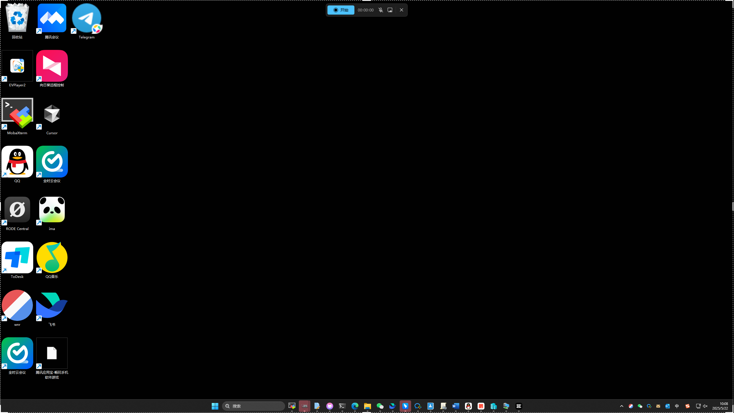Toggle system audio capture in recorder bar

pyautogui.click(x=390, y=10)
